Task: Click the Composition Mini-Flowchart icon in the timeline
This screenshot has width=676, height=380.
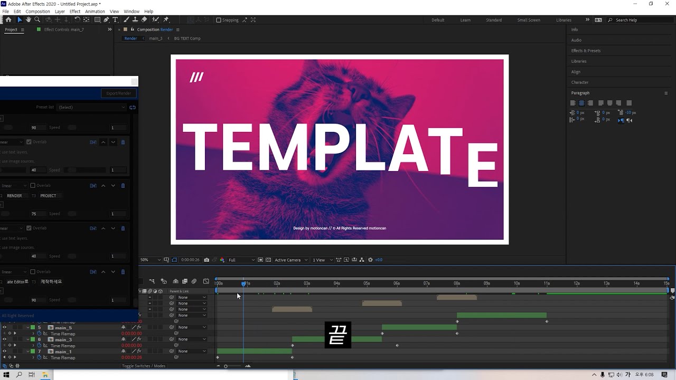Action: pyautogui.click(x=152, y=281)
